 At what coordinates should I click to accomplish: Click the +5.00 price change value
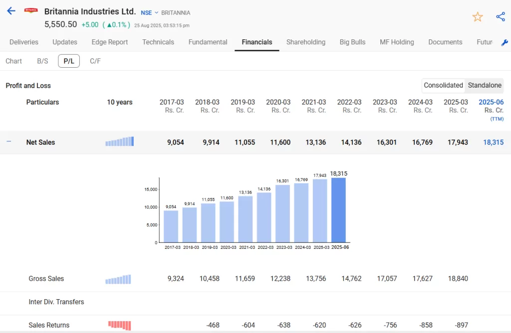click(90, 25)
